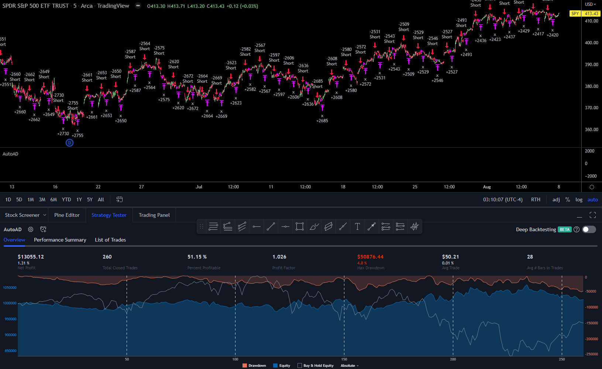This screenshot has height=369, width=602.
Task: Select the bars pattern tool
Action: pyautogui.click(x=414, y=226)
